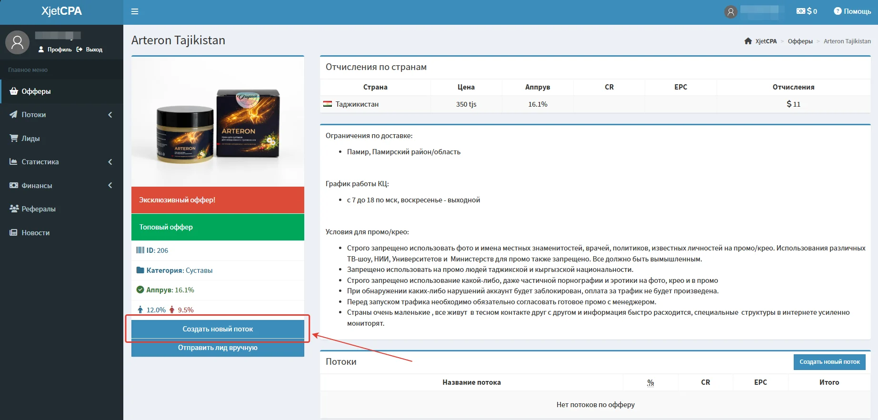Viewport: 878px width, 420px height.
Task: Click the Суставы category value
Action: (199, 270)
